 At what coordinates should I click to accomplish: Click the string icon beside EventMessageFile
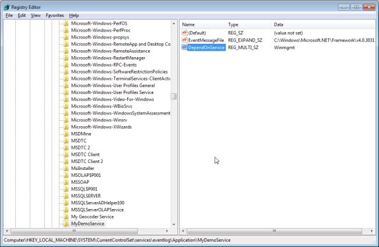point(184,40)
